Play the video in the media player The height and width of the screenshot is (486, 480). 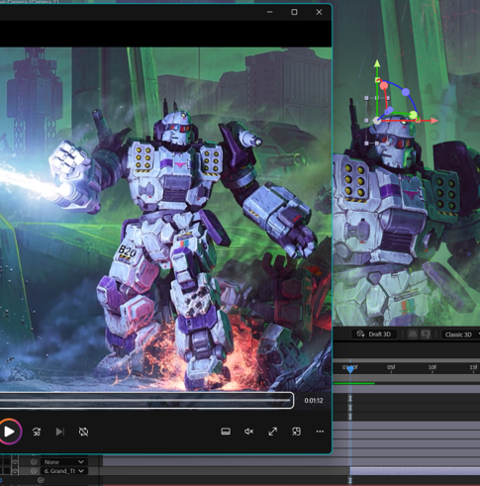point(9,432)
